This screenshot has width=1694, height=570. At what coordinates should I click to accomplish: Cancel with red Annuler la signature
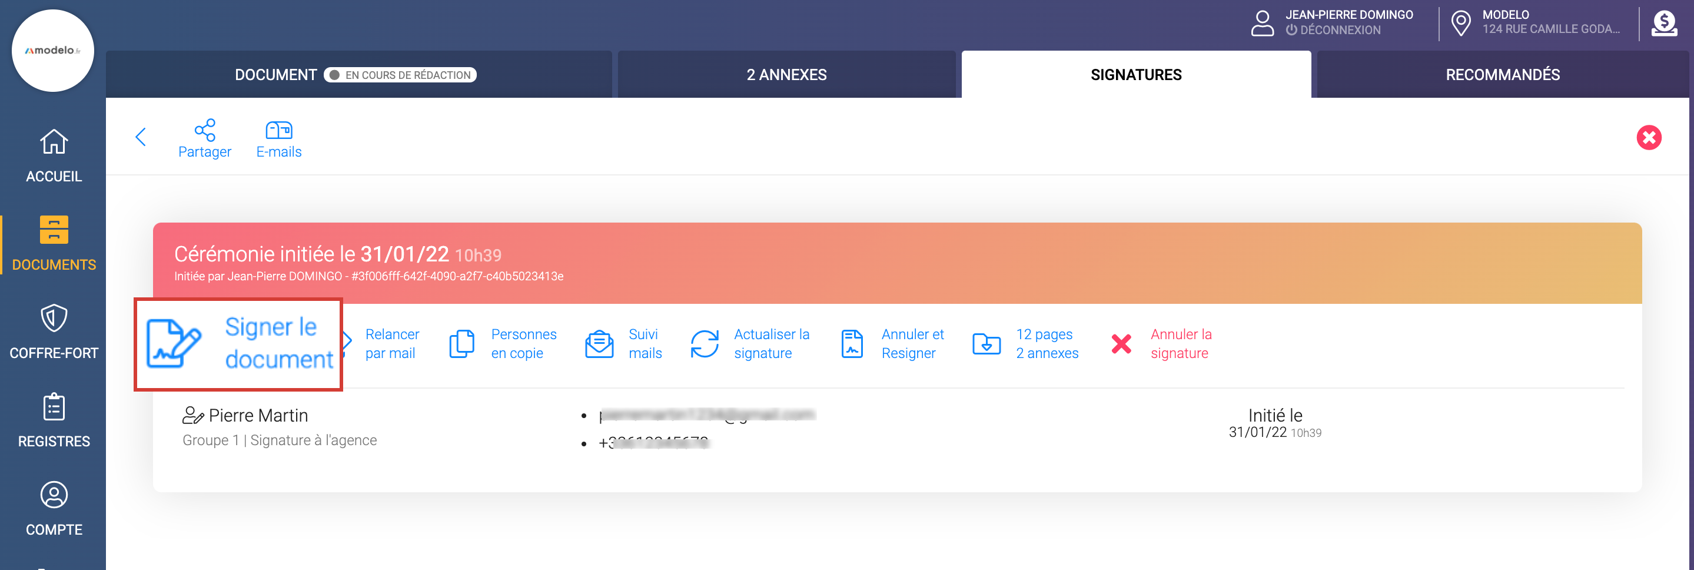pyautogui.click(x=1121, y=343)
